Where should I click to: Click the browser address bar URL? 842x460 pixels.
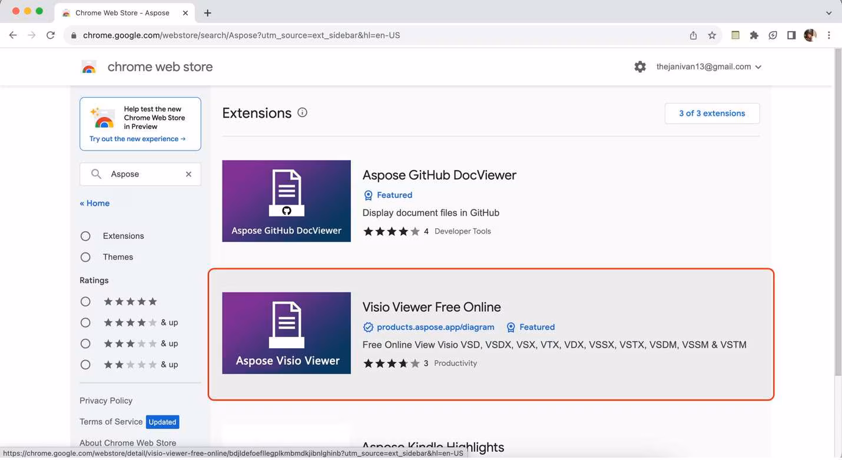241,35
